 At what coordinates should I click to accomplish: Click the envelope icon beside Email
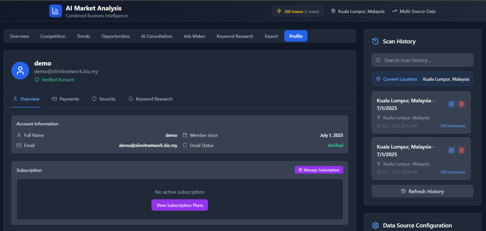tap(19, 145)
